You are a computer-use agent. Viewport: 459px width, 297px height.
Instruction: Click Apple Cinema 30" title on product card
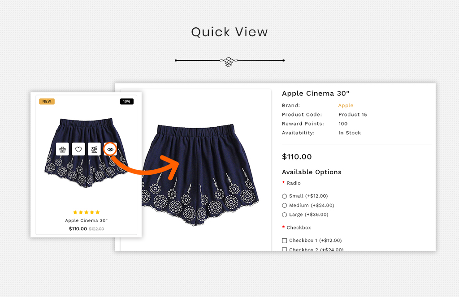click(x=87, y=220)
